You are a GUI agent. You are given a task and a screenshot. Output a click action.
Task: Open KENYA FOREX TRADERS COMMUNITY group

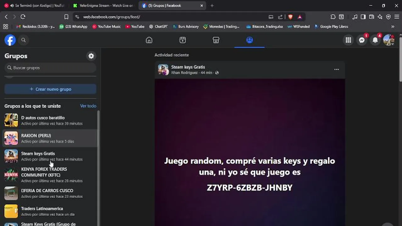[50, 175]
